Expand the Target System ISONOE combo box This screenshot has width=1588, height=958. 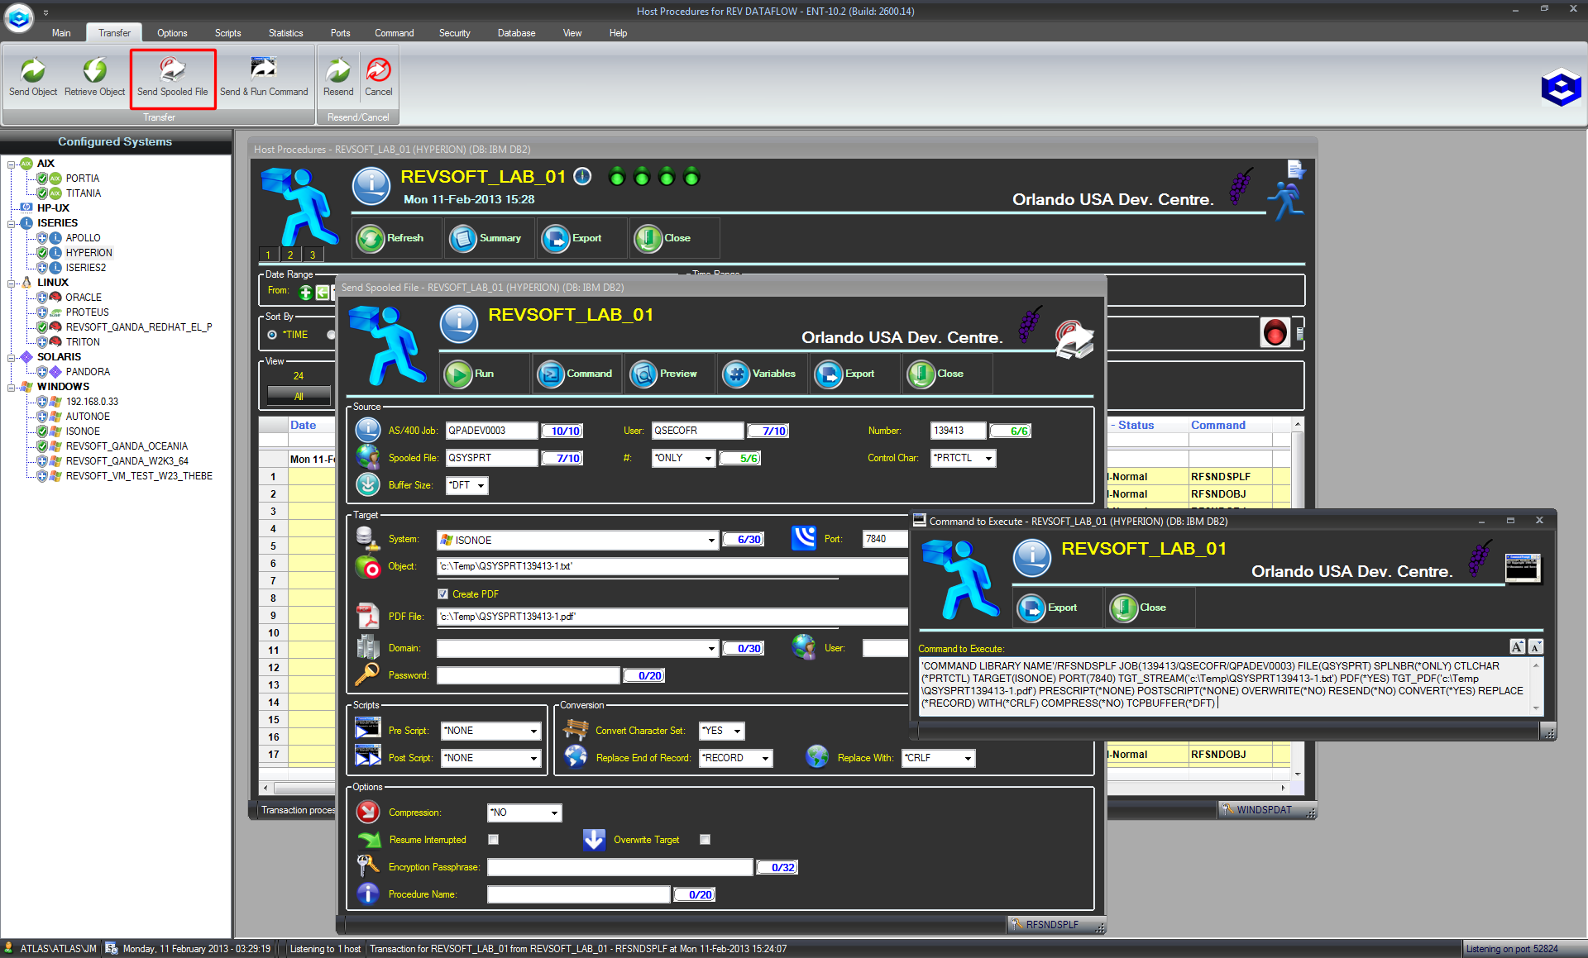710,541
